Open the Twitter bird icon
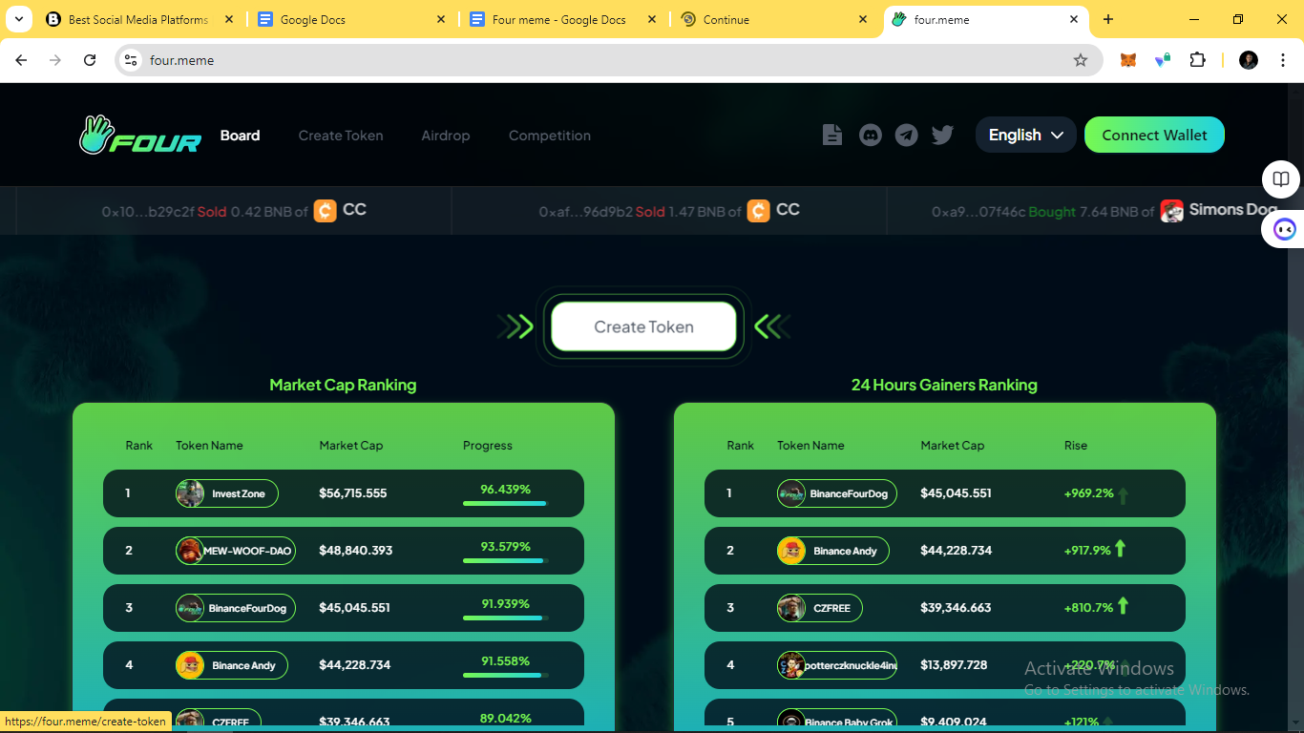 (943, 135)
